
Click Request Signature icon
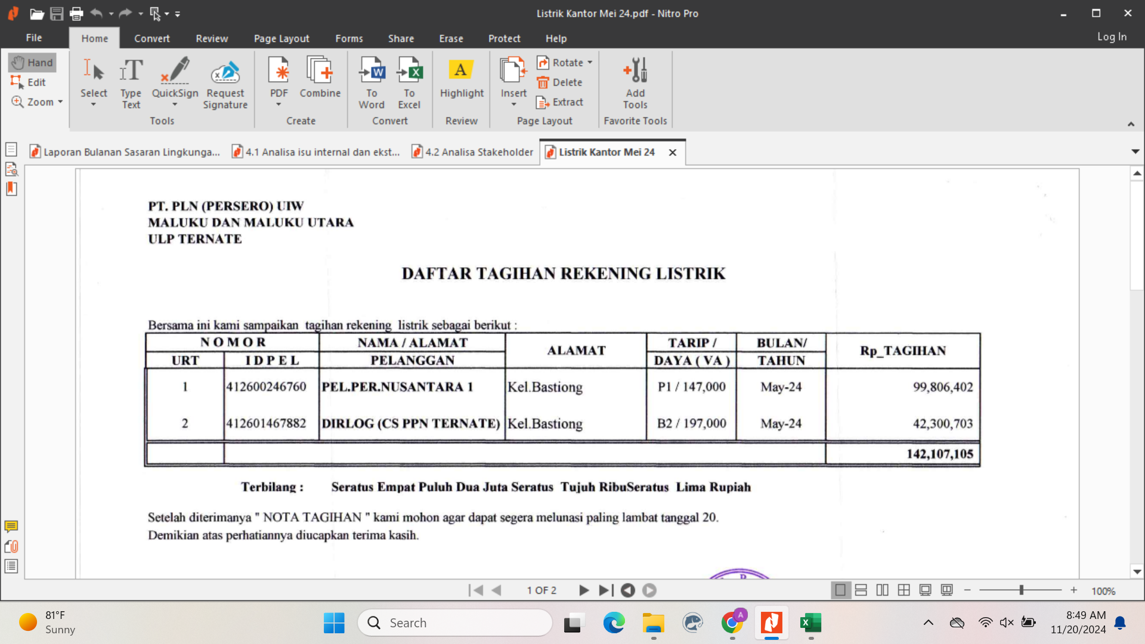tap(225, 73)
